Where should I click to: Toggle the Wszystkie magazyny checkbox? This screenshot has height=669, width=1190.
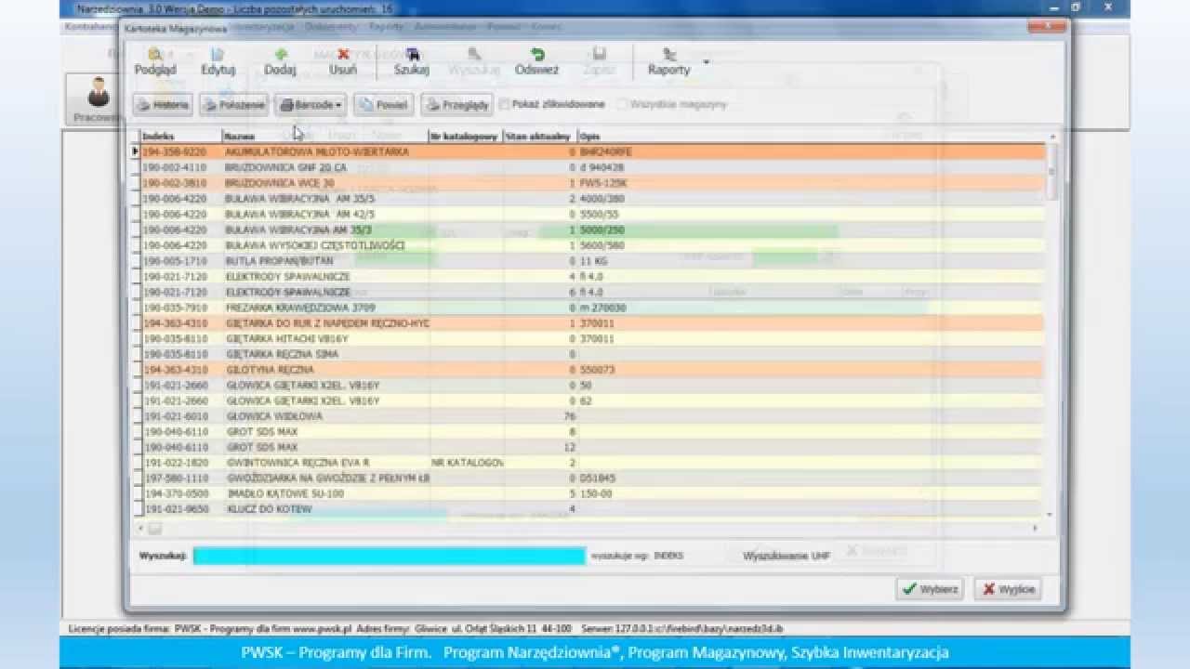pyautogui.click(x=623, y=105)
